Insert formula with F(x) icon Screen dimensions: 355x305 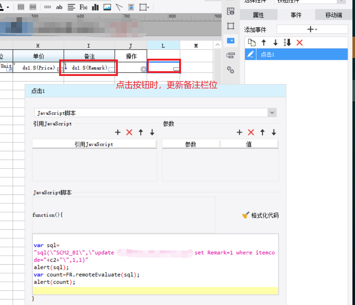(x=83, y=7)
